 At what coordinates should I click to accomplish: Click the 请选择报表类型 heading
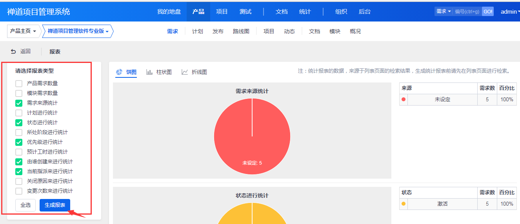pos(35,71)
